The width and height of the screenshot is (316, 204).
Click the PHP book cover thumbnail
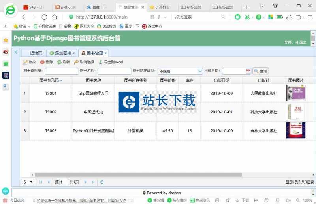tap(295, 93)
